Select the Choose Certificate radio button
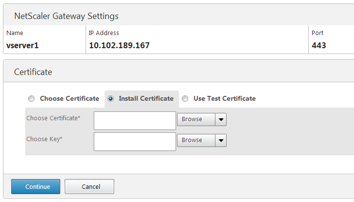 tap(32, 99)
